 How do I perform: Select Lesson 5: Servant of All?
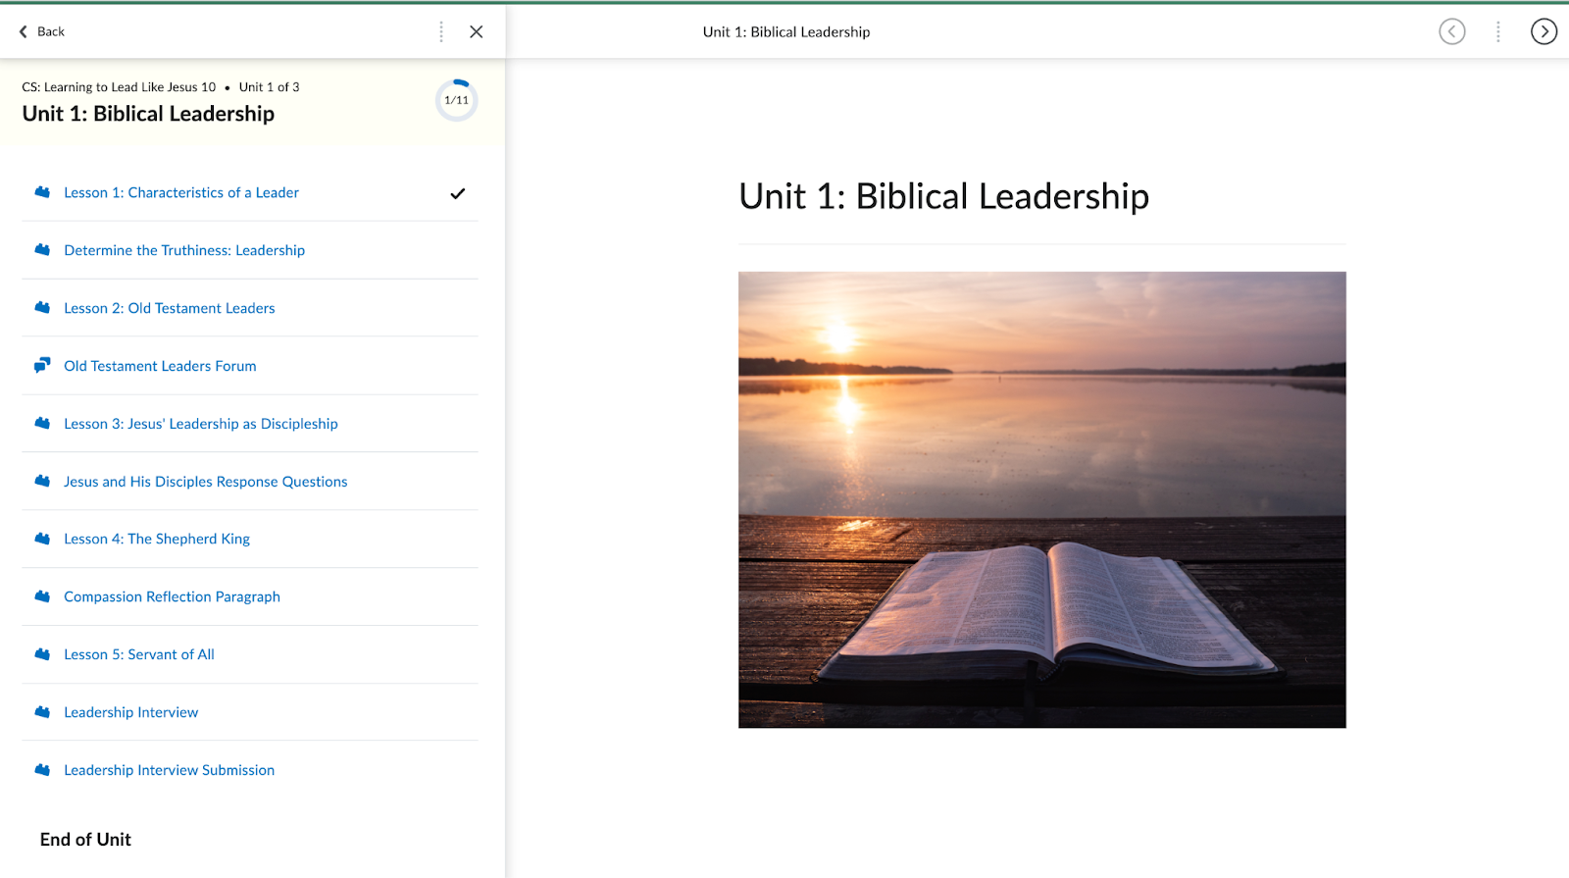tap(139, 655)
